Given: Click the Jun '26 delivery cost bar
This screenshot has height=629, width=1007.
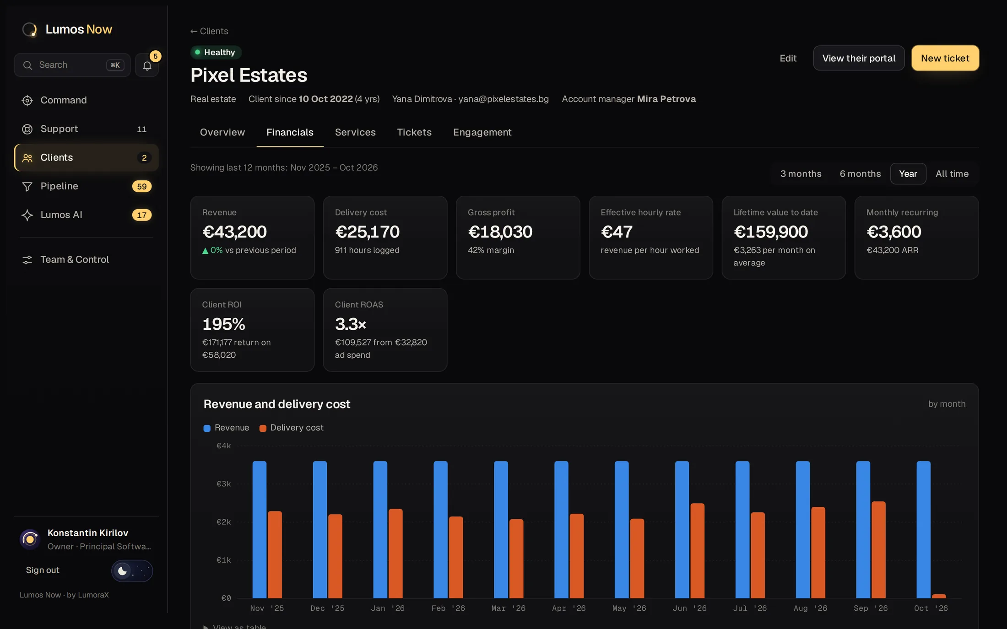Looking at the screenshot, I should [697, 551].
